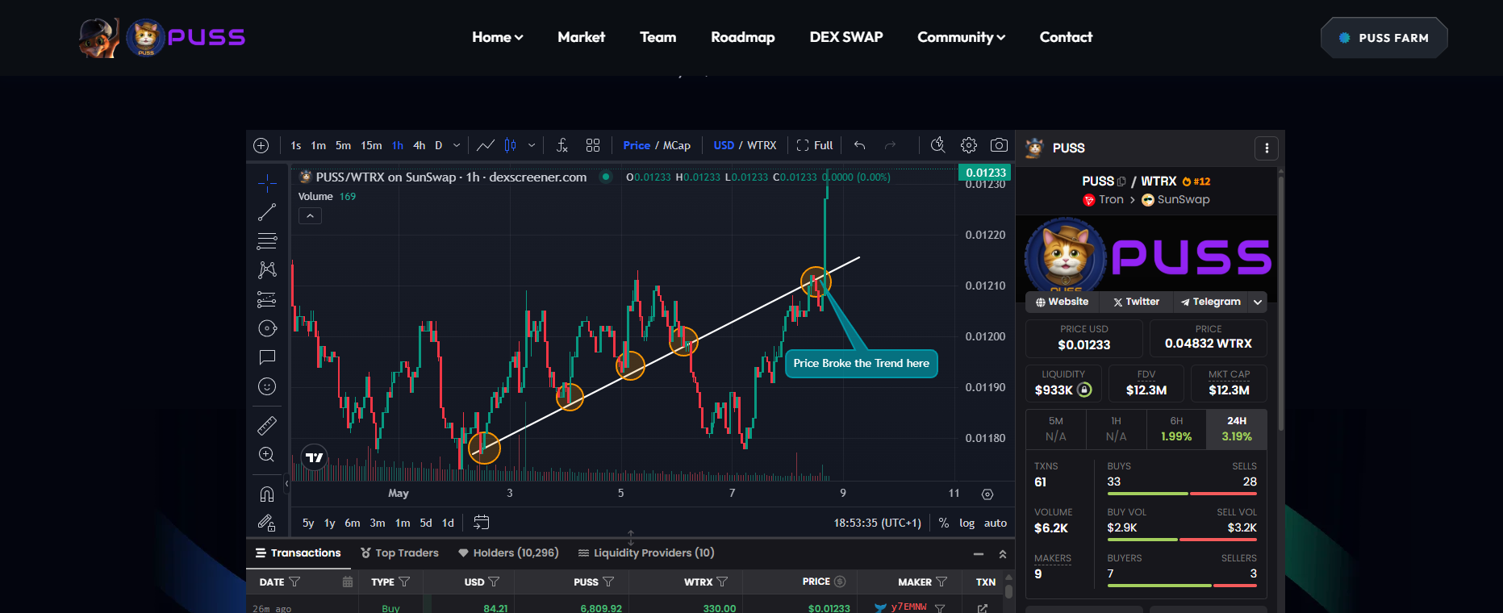Select the trend line drawing tool
The image size is (1503, 613).
(x=267, y=212)
